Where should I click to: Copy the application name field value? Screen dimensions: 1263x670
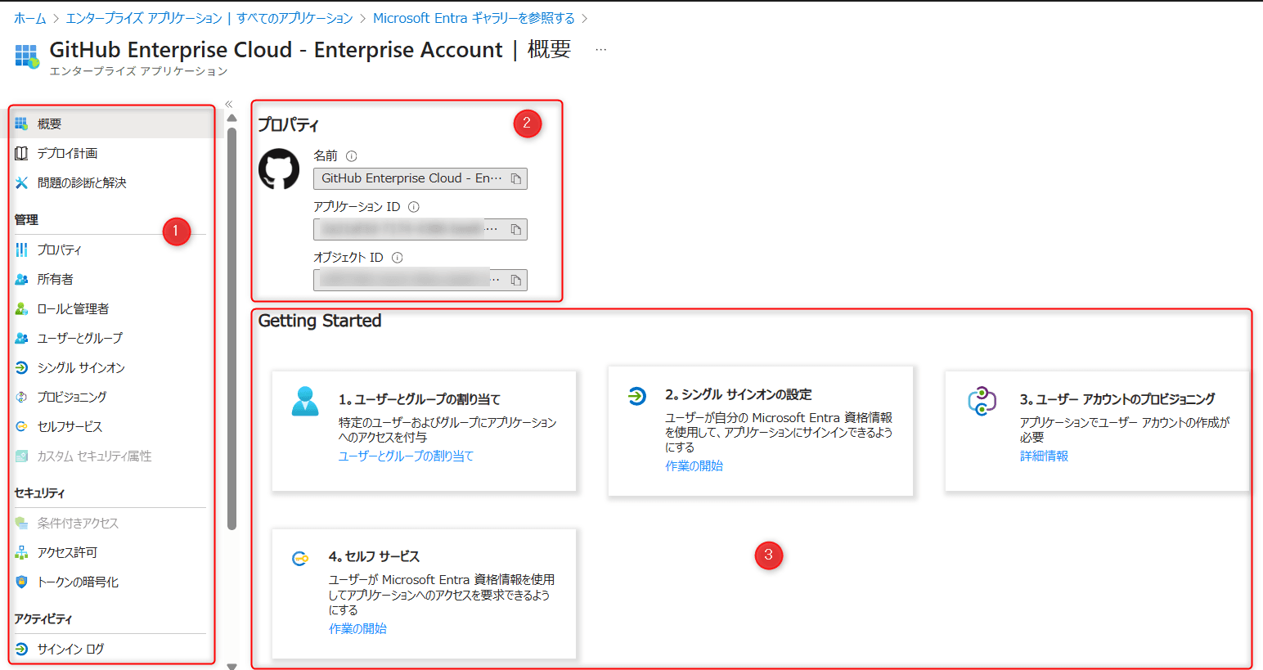pos(516,178)
